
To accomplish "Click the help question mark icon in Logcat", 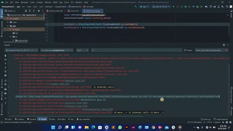I will (5, 103).
